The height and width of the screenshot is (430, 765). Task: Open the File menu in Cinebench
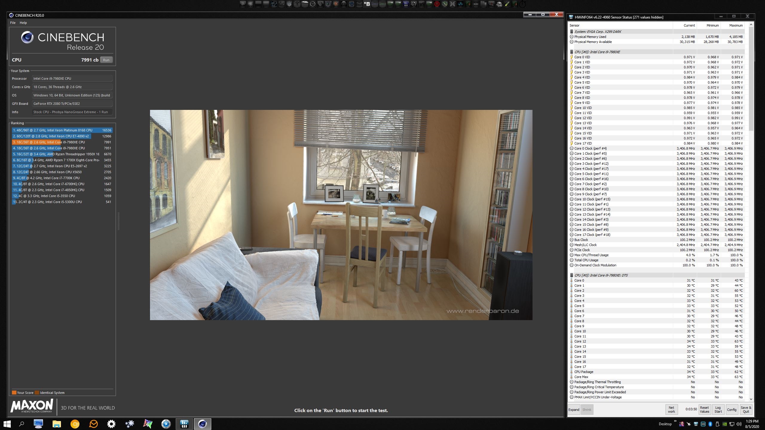pos(13,23)
